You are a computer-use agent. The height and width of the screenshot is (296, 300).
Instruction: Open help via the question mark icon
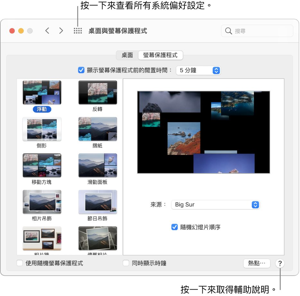click(280, 263)
